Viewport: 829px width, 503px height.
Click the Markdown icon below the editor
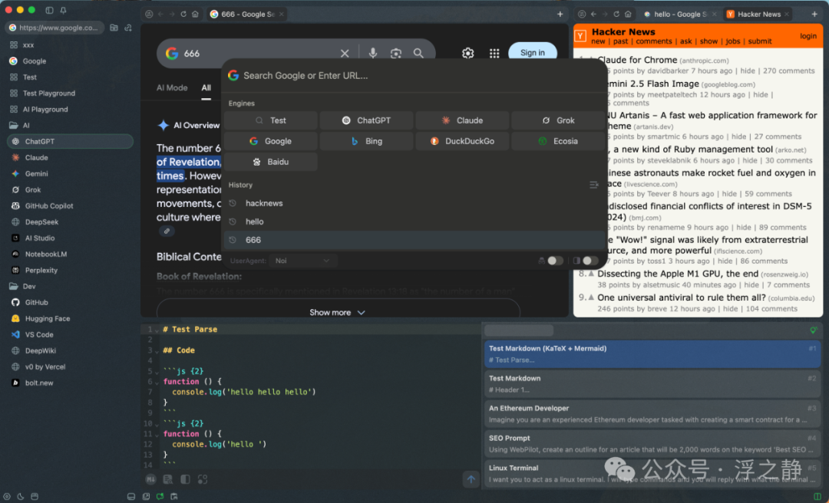[150, 479]
